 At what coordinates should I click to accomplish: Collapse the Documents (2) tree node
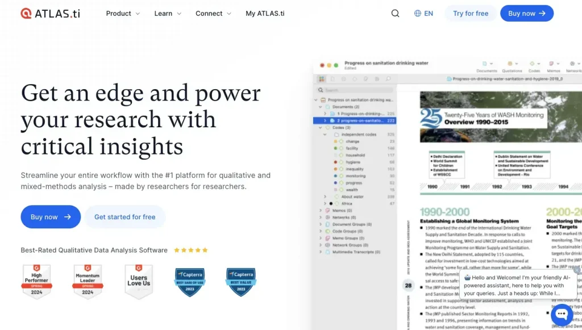321,107
